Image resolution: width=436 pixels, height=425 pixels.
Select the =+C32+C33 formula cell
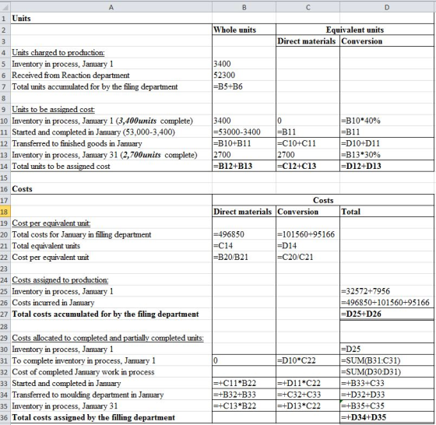point(308,395)
